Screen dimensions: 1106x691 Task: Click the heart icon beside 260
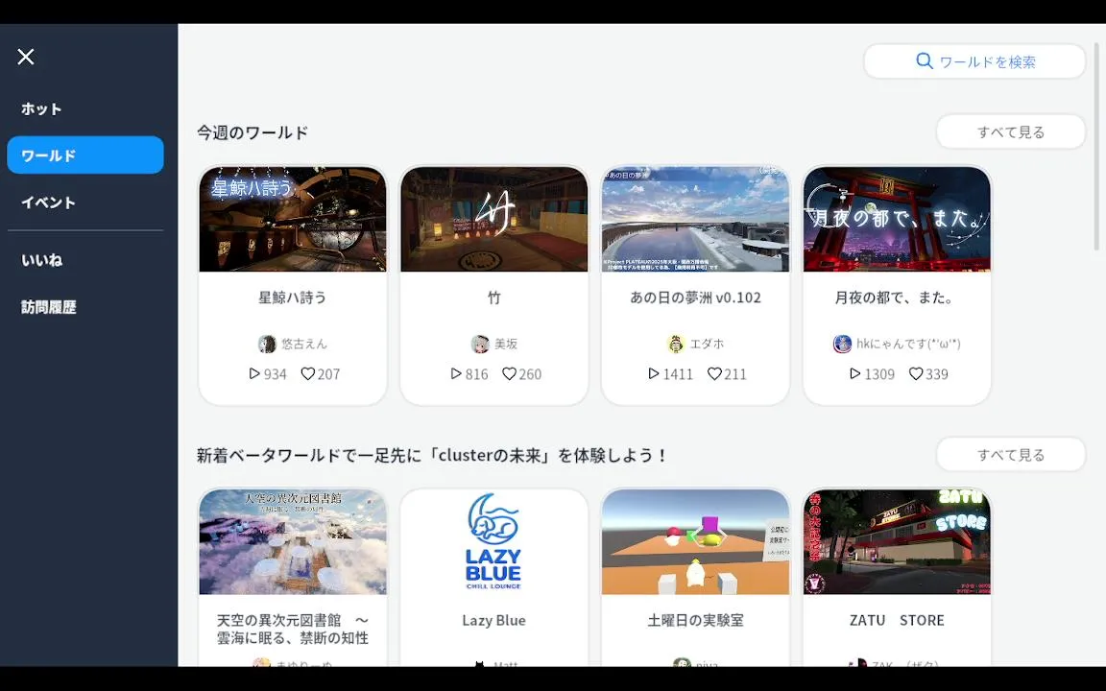point(509,373)
